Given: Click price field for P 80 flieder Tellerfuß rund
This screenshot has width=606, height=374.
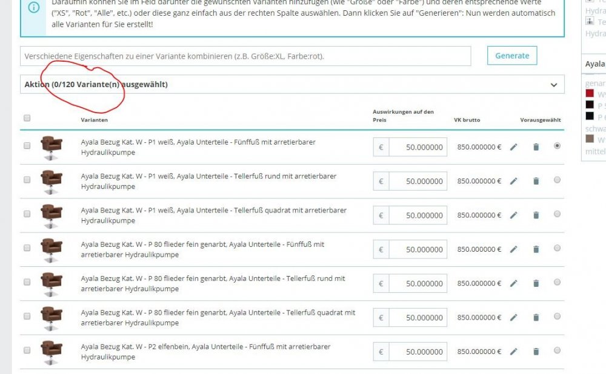Looking at the screenshot, I should click(x=418, y=283).
